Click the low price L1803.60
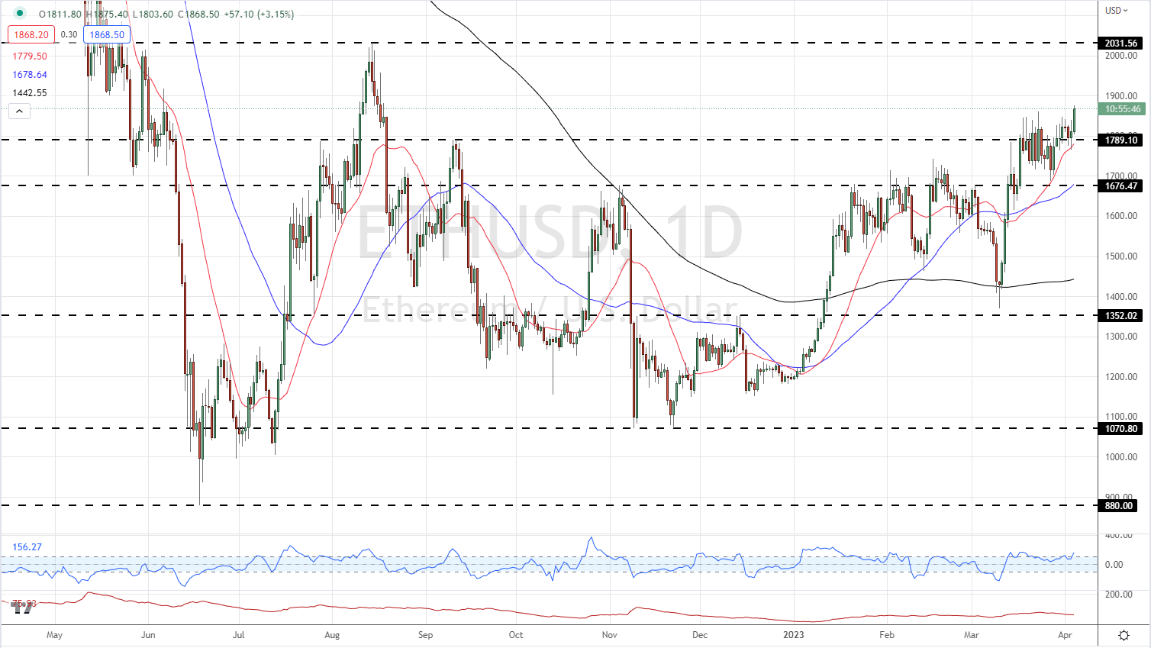This screenshot has height=648, width=1151. point(153,14)
